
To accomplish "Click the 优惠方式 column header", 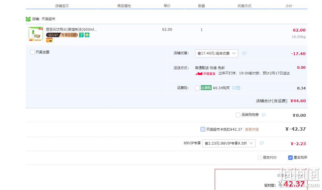I will pyautogui.click(x=244, y=6).
